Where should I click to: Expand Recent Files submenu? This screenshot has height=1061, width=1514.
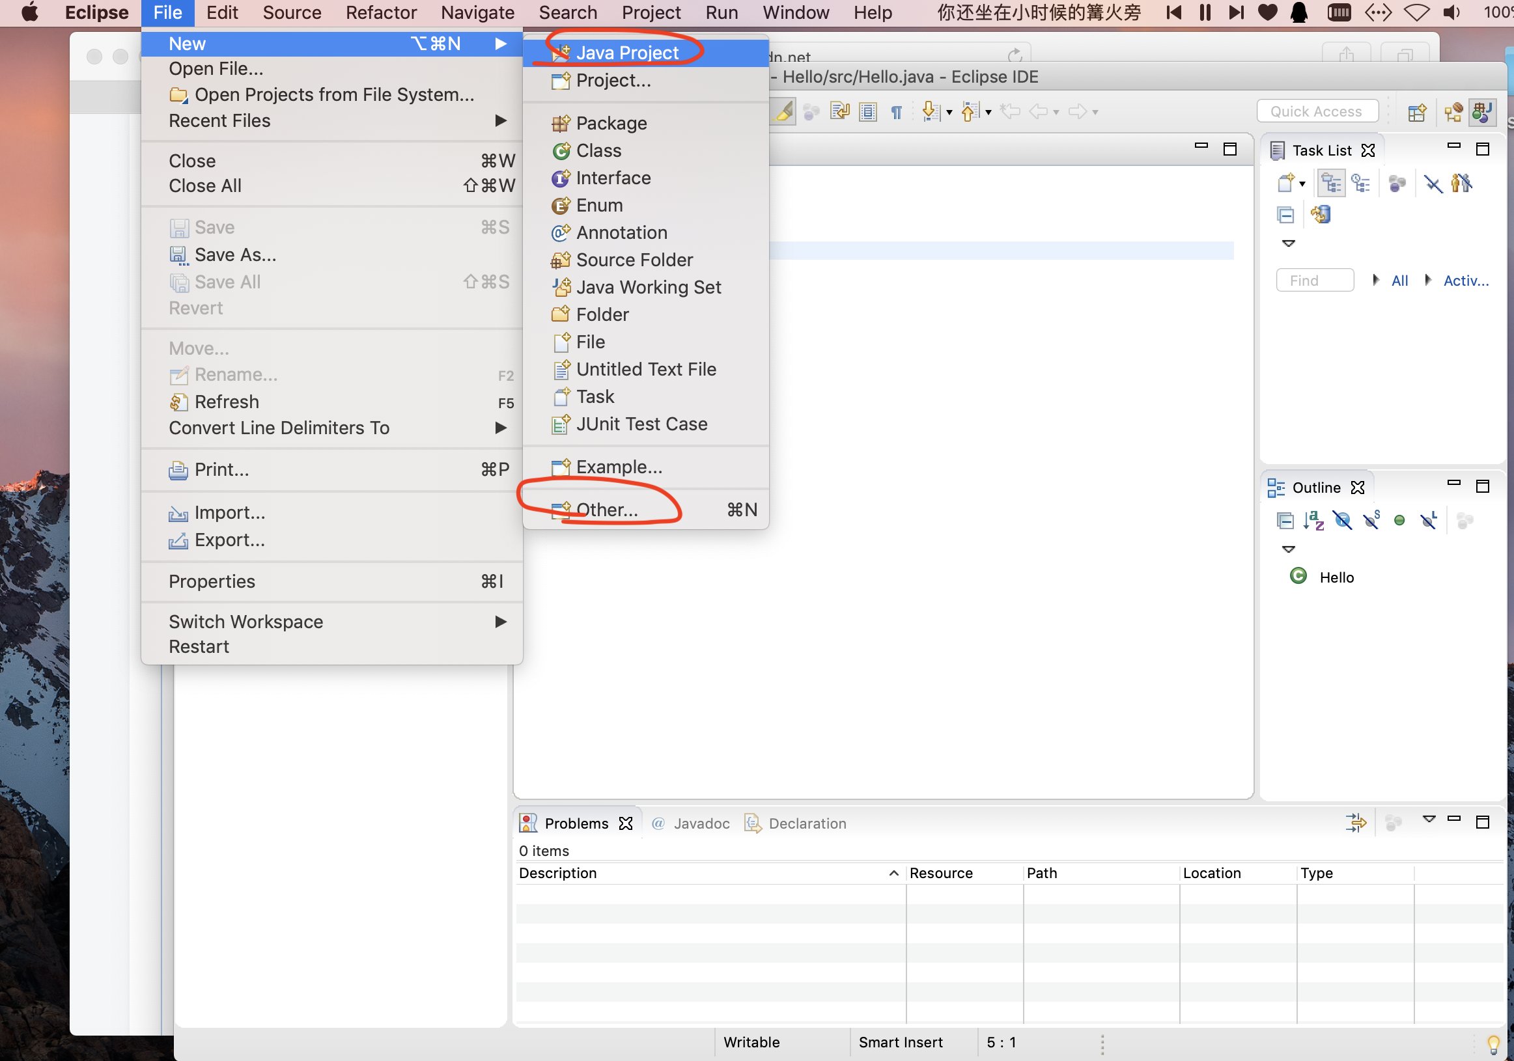point(331,120)
